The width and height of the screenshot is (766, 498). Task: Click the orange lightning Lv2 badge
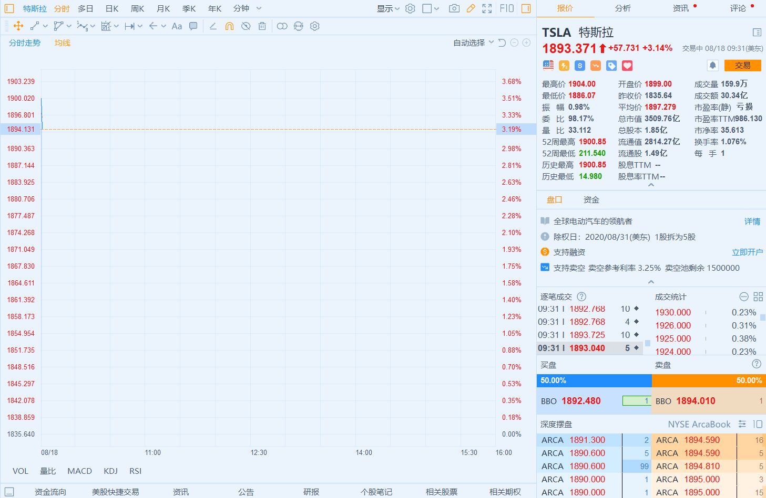coord(564,66)
